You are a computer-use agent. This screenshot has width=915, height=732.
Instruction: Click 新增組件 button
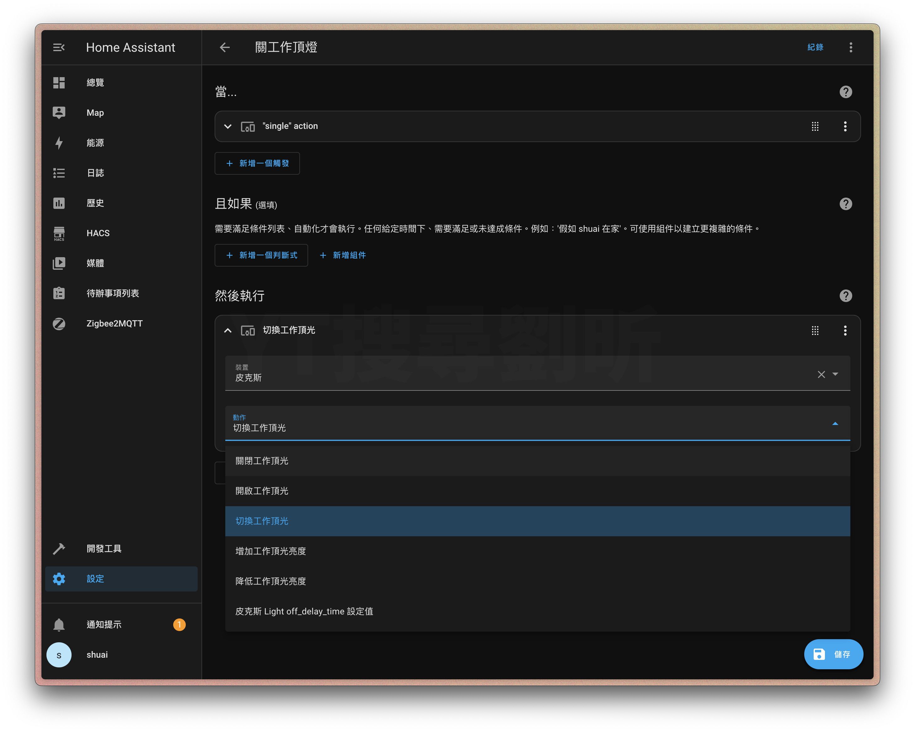coord(343,255)
